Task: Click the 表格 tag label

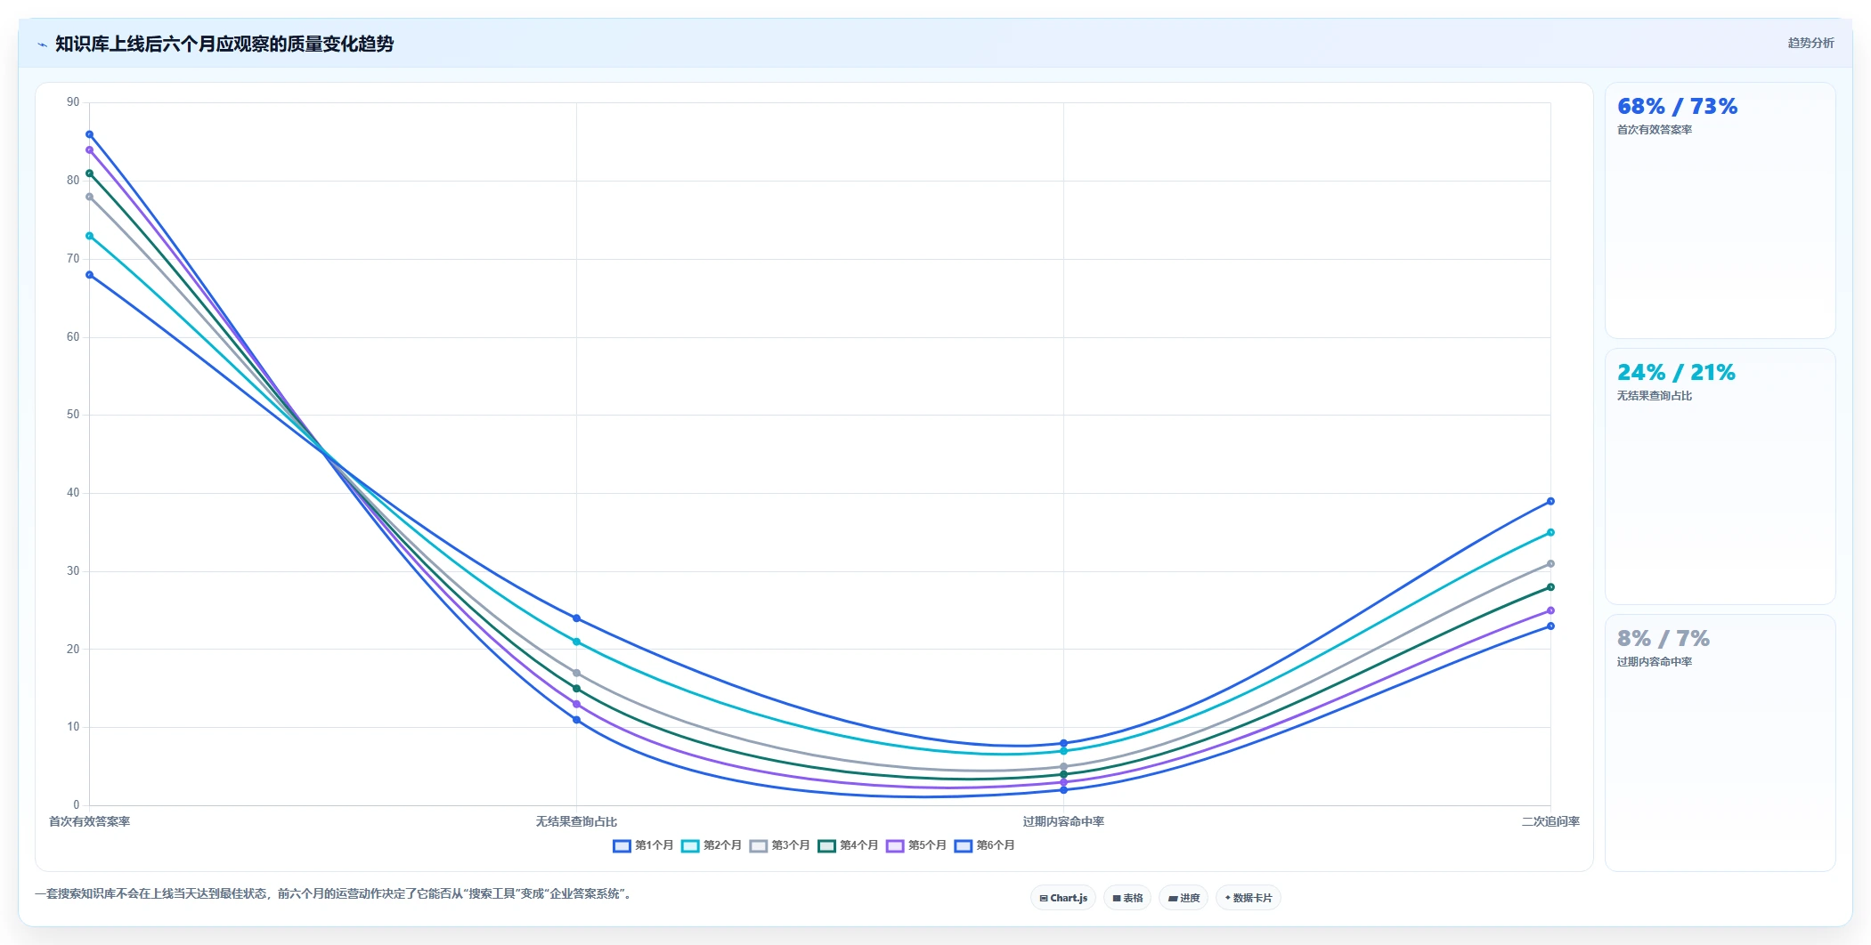Action: tap(1133, 899)
